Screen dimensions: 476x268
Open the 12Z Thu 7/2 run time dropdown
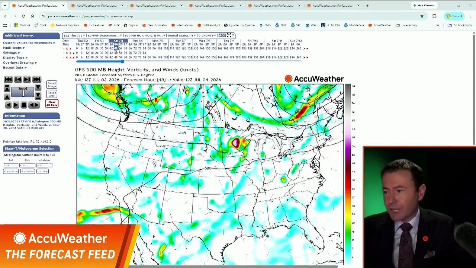(x=74, y=35)
